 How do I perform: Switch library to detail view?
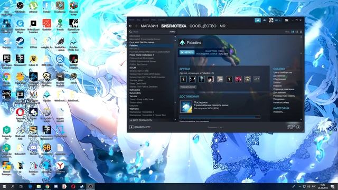click(x=293, y=32)
